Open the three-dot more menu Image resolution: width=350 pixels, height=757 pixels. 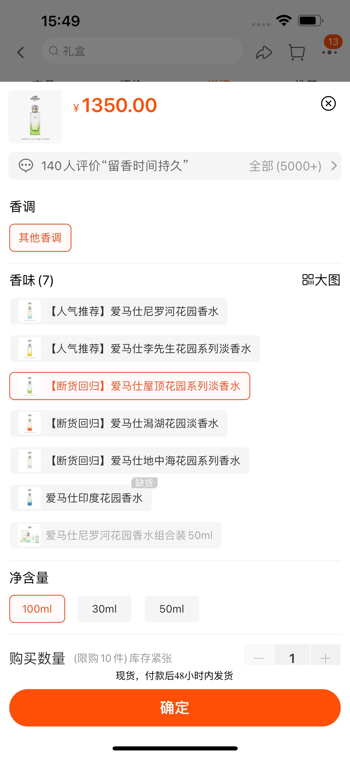click(330, 52)
